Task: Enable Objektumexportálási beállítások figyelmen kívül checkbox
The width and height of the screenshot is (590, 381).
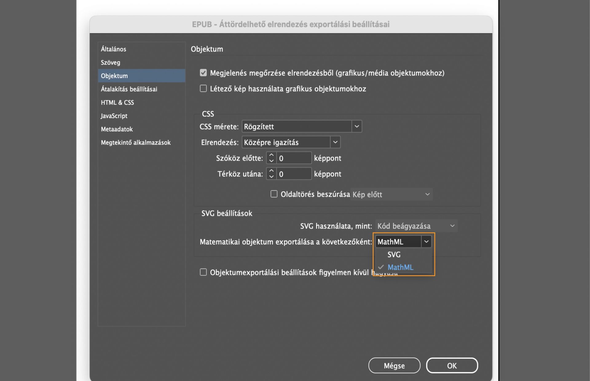Action: point(203,272)
